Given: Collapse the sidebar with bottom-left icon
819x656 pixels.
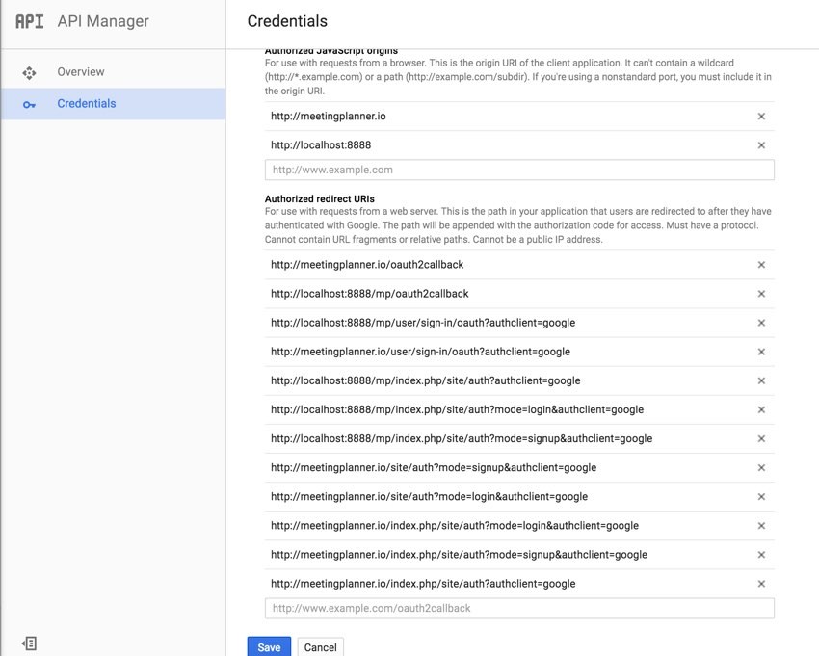Looking at the screenshot, I should 29,643.
